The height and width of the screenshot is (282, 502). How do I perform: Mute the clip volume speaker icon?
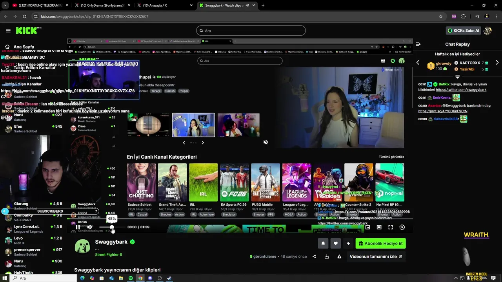click(89, 227)
